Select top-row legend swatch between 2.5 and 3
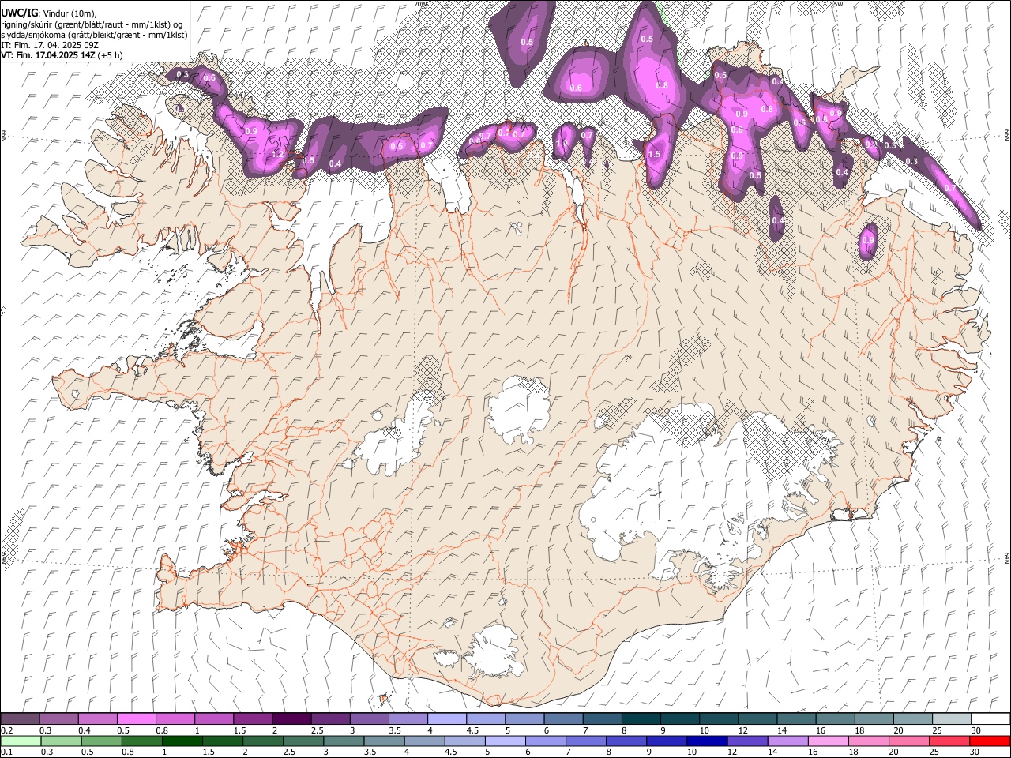This screenshot has width=1011, height=758. tap(330, 719)
